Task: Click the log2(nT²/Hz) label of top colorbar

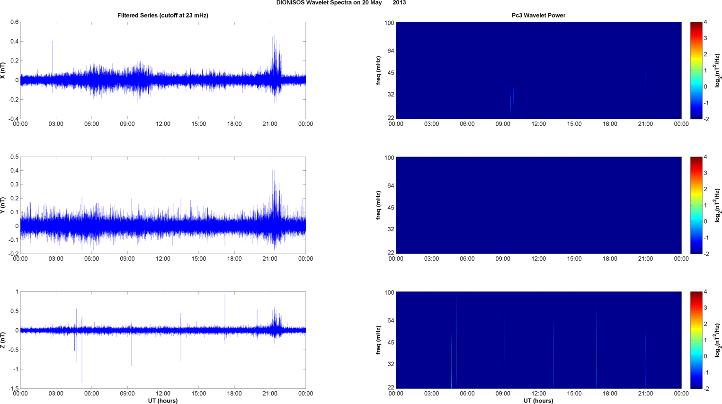Action: [718, 70]
